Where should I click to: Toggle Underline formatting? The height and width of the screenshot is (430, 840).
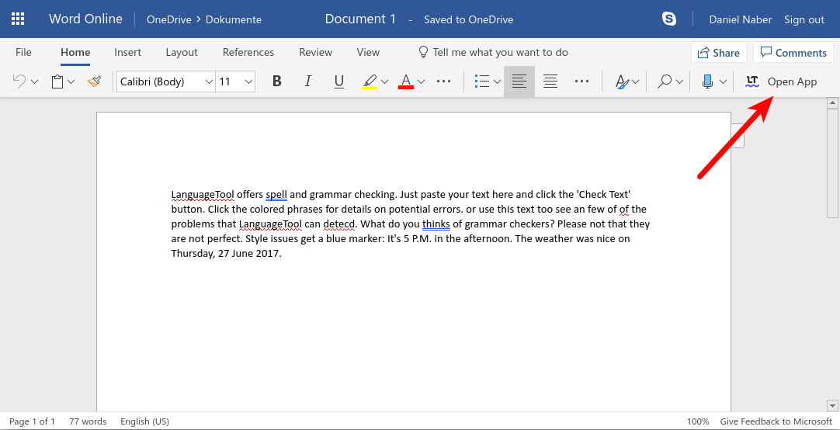[338, 81]
